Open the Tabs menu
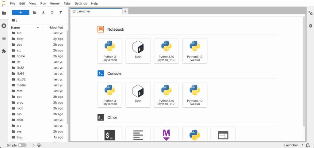 coord(67,3)
